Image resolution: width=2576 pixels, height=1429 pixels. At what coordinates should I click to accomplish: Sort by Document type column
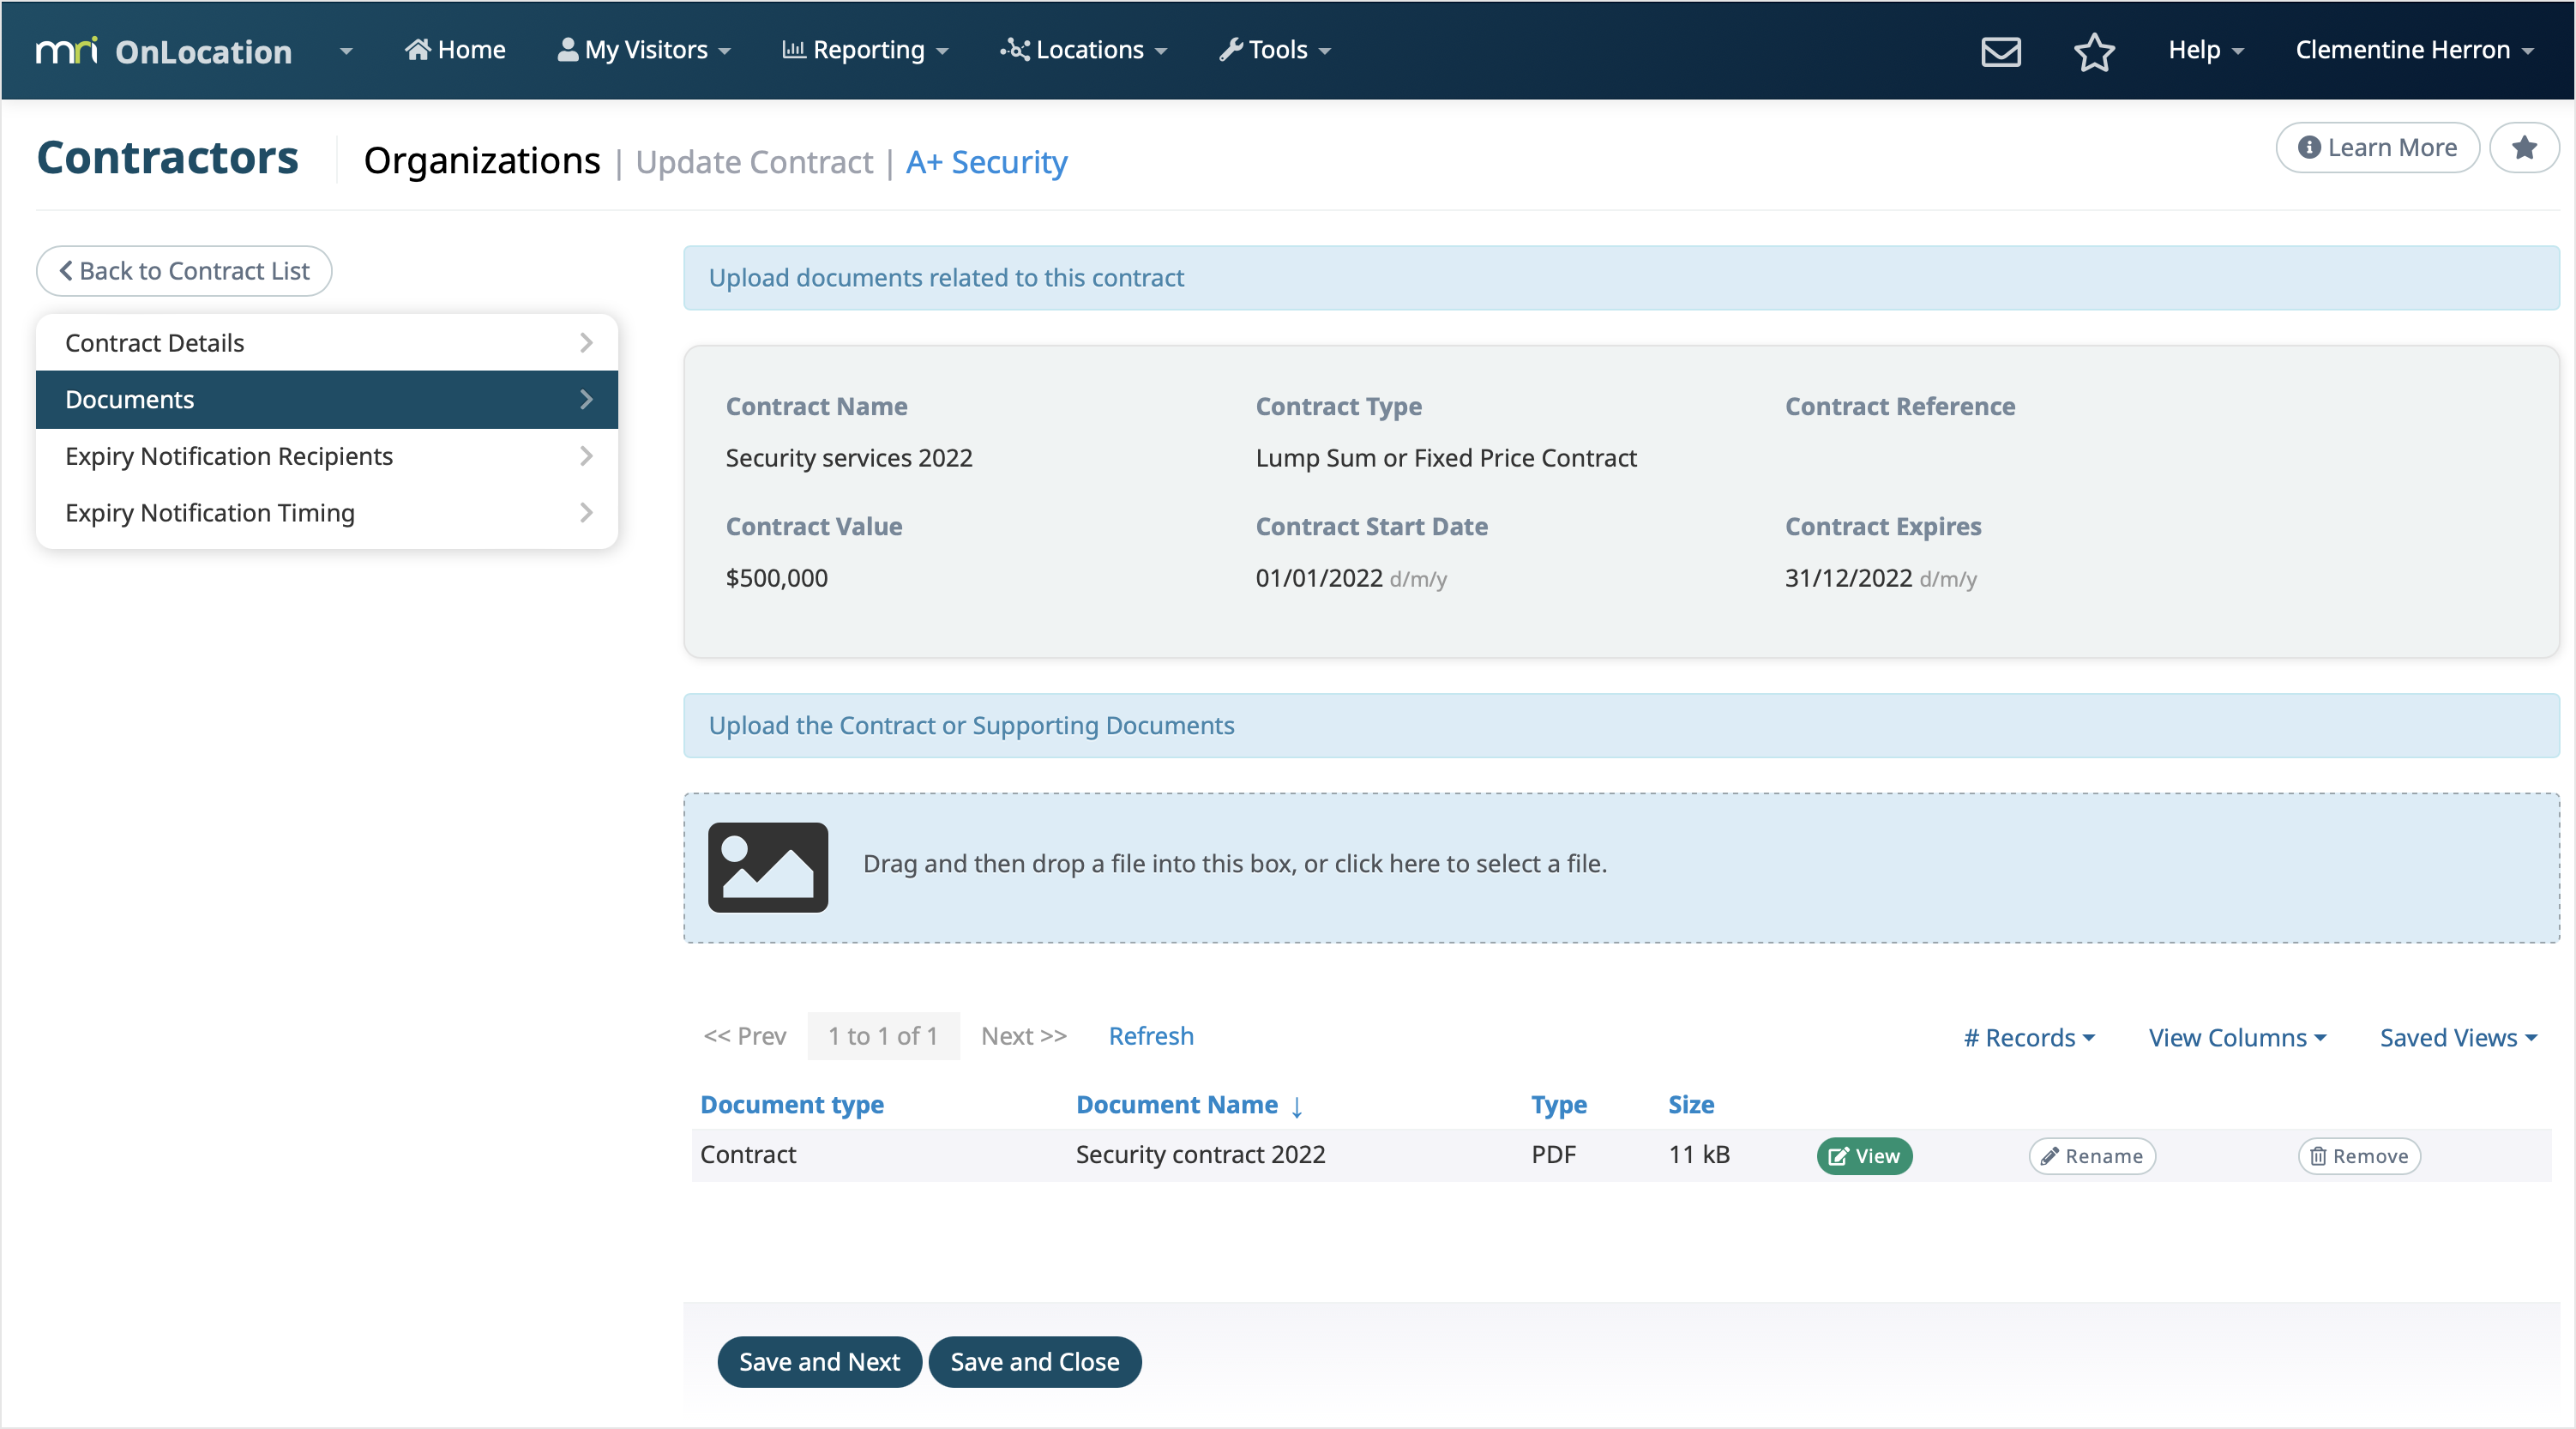click(x=792, y=1105)
